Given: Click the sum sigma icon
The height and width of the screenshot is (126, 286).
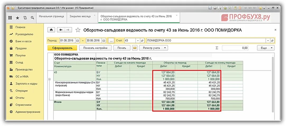Looking at the screenshot, I should (217, 48).
